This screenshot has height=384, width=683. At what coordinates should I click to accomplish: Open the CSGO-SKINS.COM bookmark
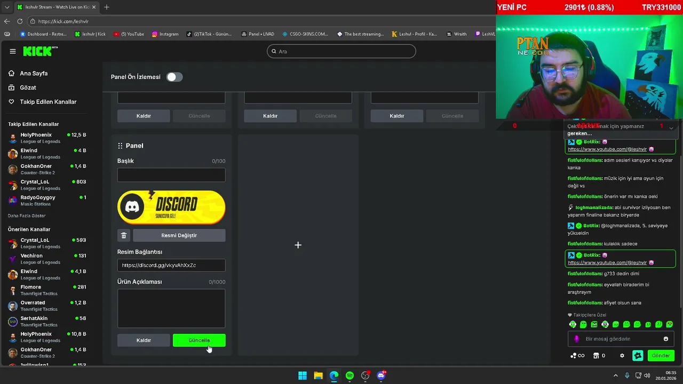[x=305, y=34]
